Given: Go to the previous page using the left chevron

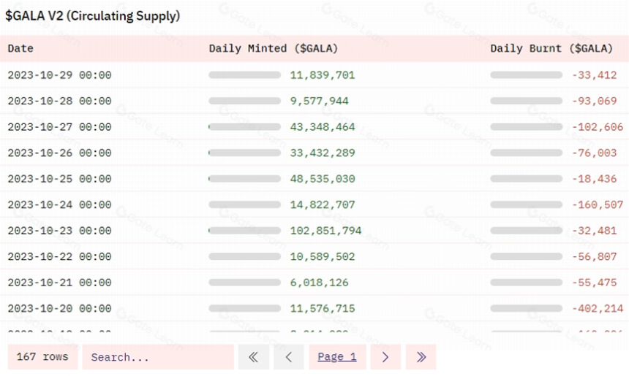Looking at the screenshot, I should (x=288, y=357).
